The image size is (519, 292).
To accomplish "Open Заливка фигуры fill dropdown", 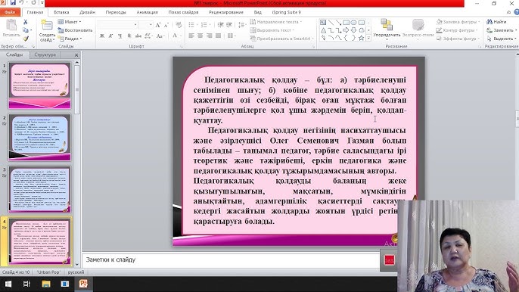I will [458, 22].
